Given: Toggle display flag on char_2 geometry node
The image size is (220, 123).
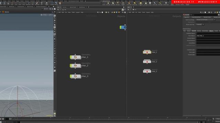Looking at the screenshot, I should 80,66.
